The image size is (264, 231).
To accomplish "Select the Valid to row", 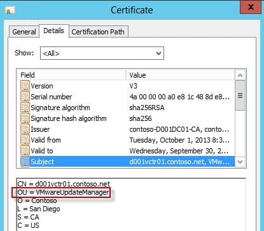I will click(126, 151).
